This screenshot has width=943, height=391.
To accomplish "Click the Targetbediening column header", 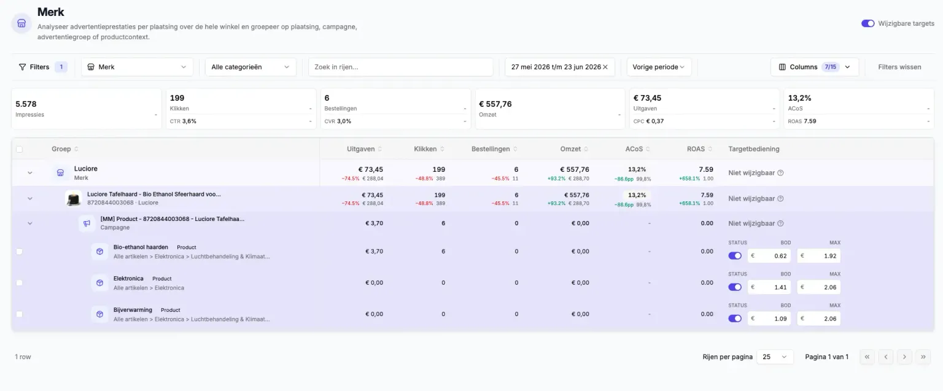I will (x=753, y=149).
